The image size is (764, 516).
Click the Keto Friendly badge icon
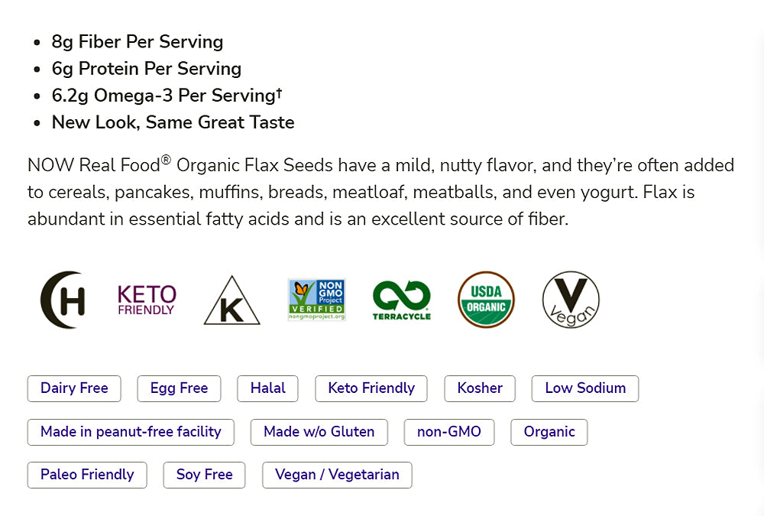147,300
